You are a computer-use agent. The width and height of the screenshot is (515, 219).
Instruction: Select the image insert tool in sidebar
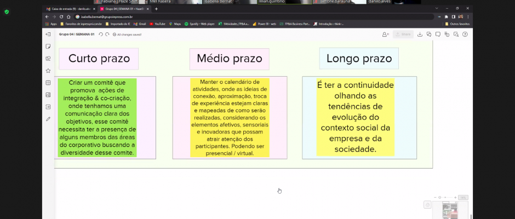[48, 95]
